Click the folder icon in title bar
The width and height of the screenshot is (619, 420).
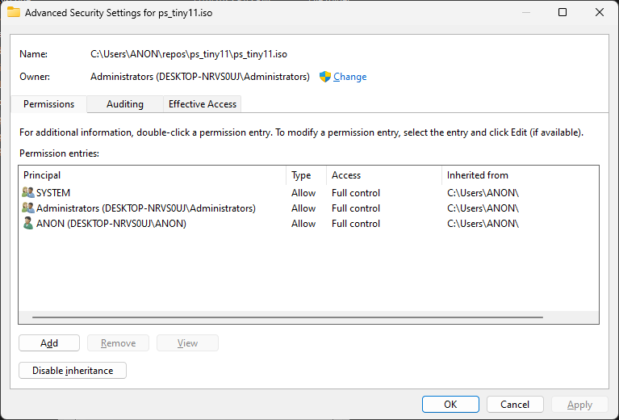coord(14,13)
